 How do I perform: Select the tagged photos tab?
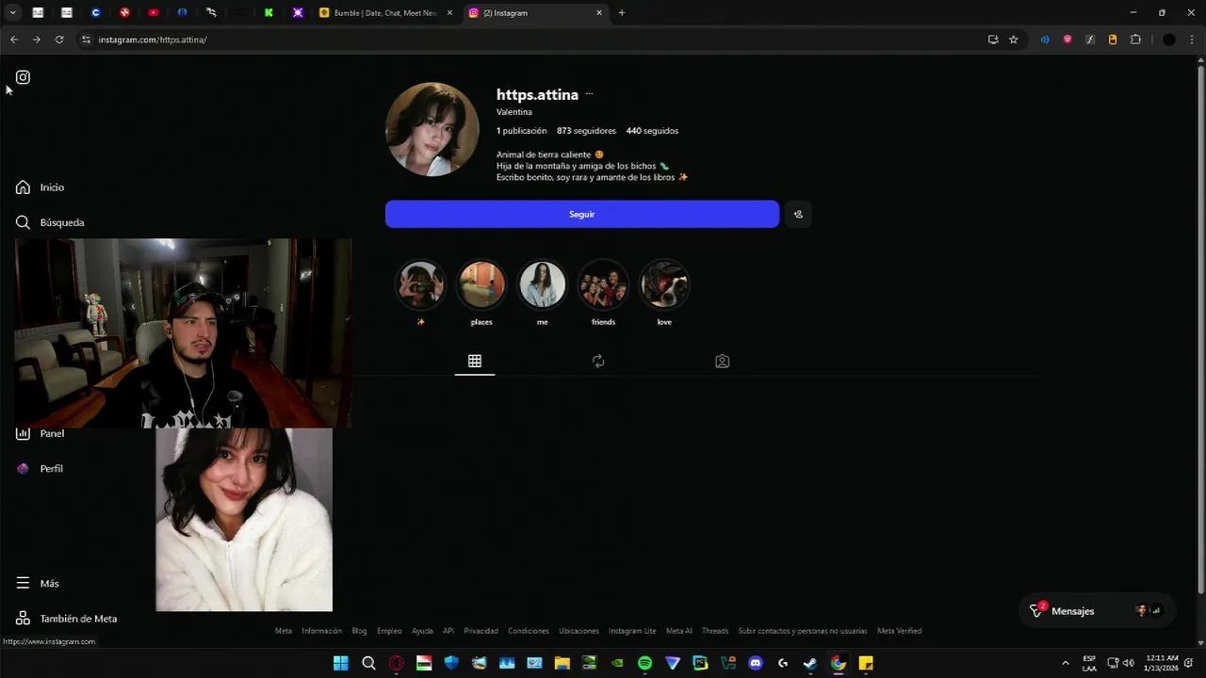[x=722, y=361]
